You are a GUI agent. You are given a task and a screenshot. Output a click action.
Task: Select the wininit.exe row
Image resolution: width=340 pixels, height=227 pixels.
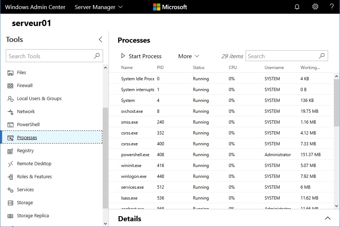pos(221,165)
